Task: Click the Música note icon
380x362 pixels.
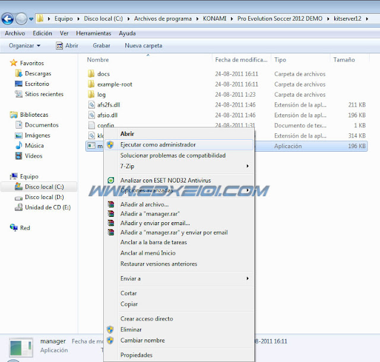Action: [x=18, y=145]
